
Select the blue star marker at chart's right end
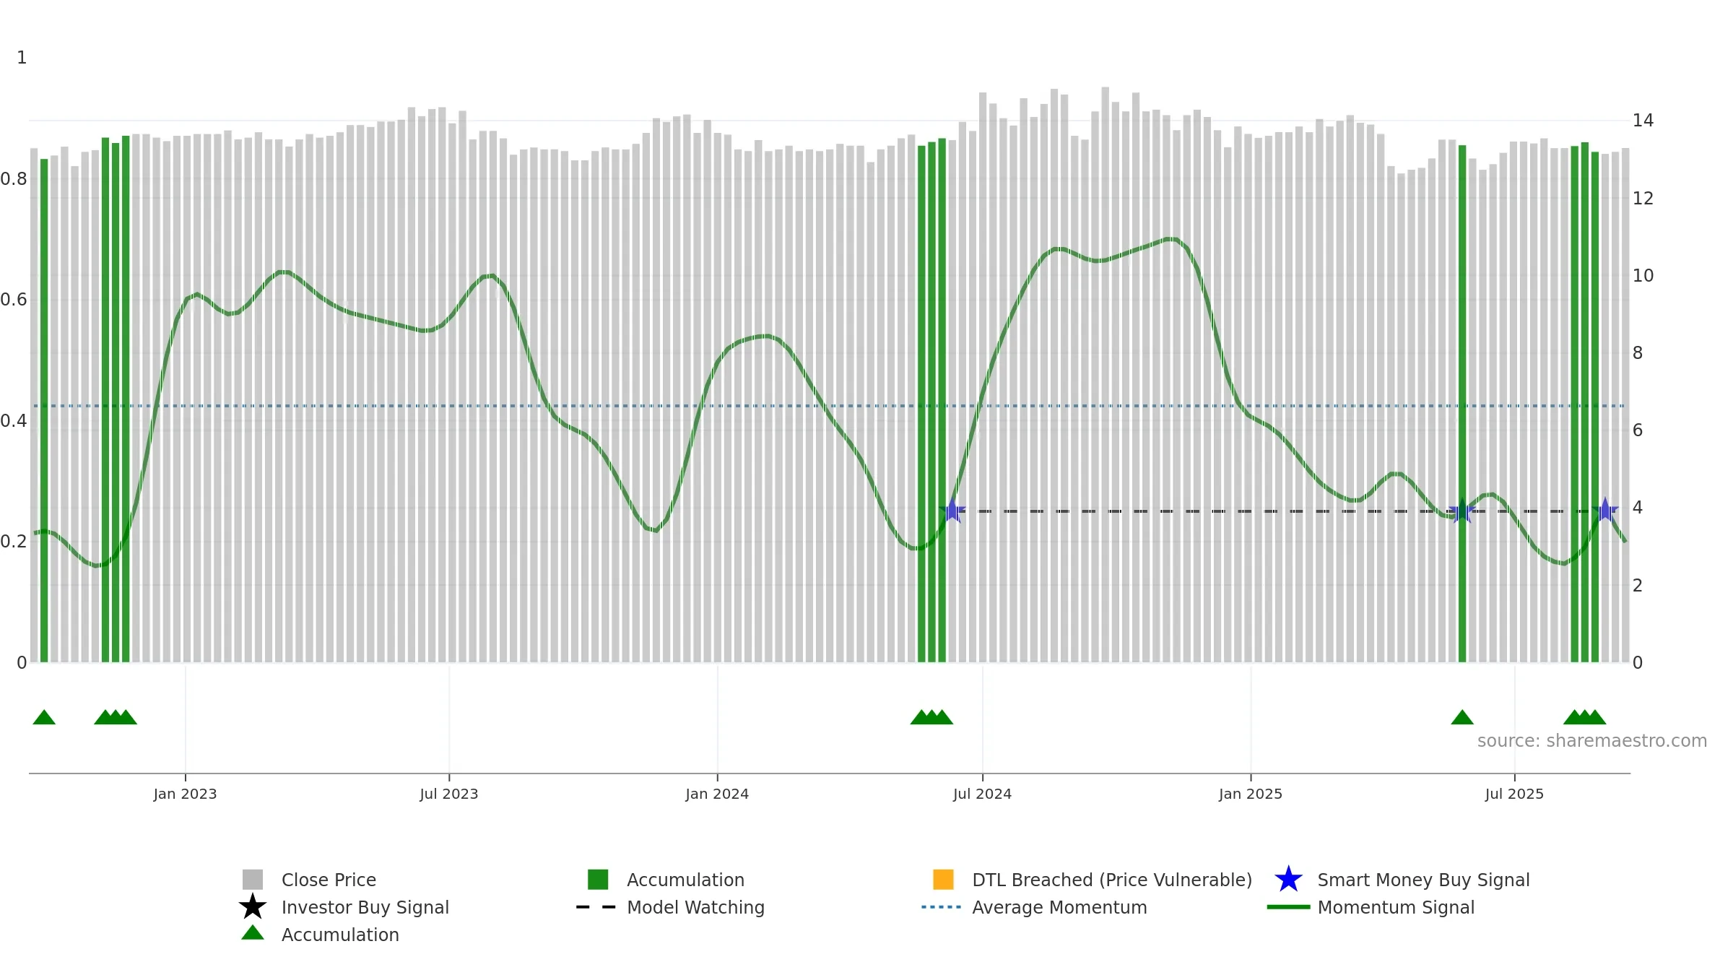[1605, 511]
